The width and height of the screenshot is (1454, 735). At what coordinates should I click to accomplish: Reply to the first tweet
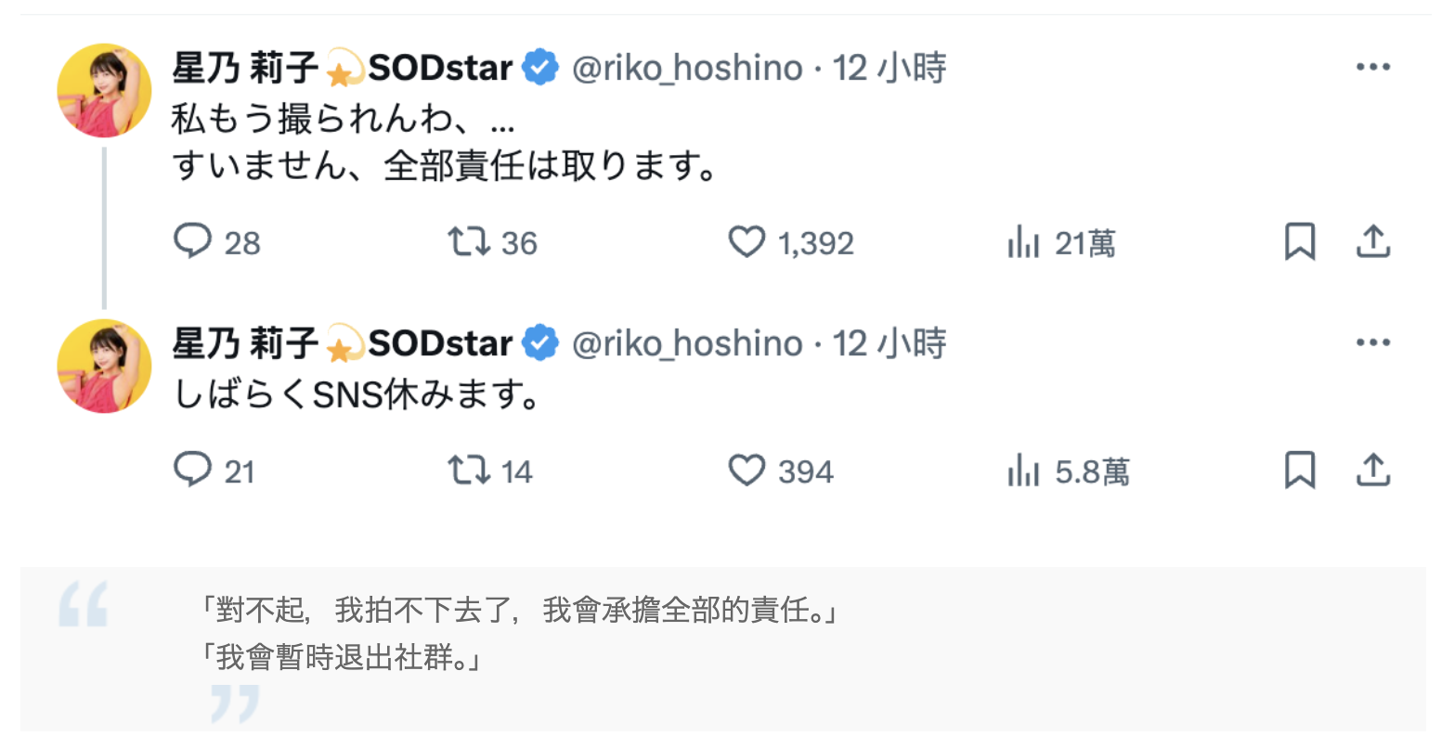click(192, 241)
